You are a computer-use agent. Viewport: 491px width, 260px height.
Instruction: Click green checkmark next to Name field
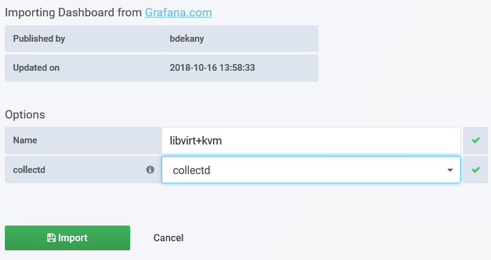click(476, 140)
